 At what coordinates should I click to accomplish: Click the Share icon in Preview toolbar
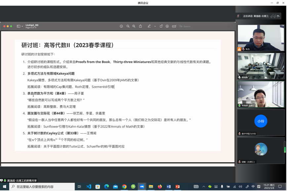(x=141, y=26)
